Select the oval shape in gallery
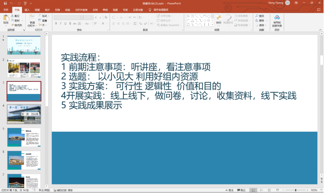 pyautogui.click(x=209, y=16)
